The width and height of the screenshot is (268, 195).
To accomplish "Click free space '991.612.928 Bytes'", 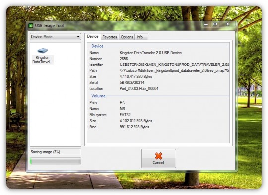I will point(134,127).
